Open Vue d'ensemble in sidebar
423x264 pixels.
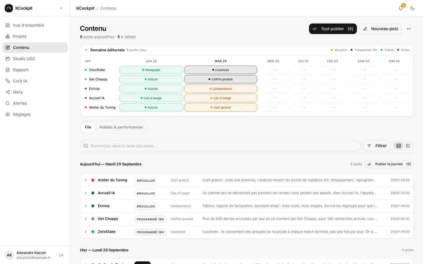click(35, 25)
